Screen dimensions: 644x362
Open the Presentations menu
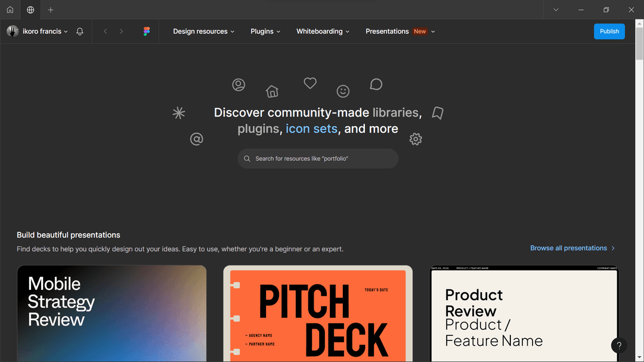pyautogui.click(x=400, y=32)
